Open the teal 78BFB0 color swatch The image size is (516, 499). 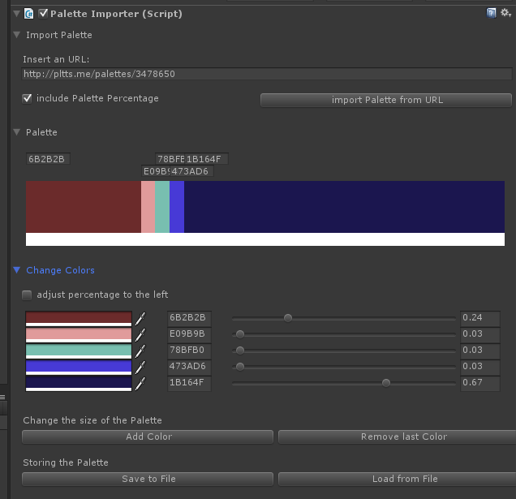(x=79, y=351)
